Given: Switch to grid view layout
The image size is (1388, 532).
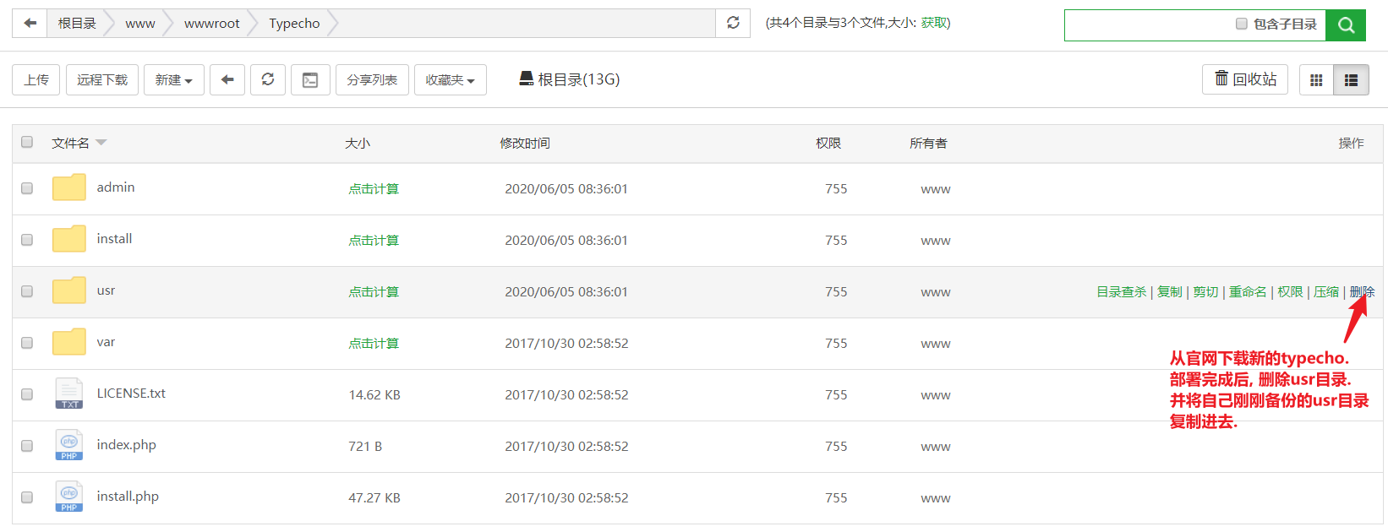Looking at the screenshot, I should pos(1316,80).
